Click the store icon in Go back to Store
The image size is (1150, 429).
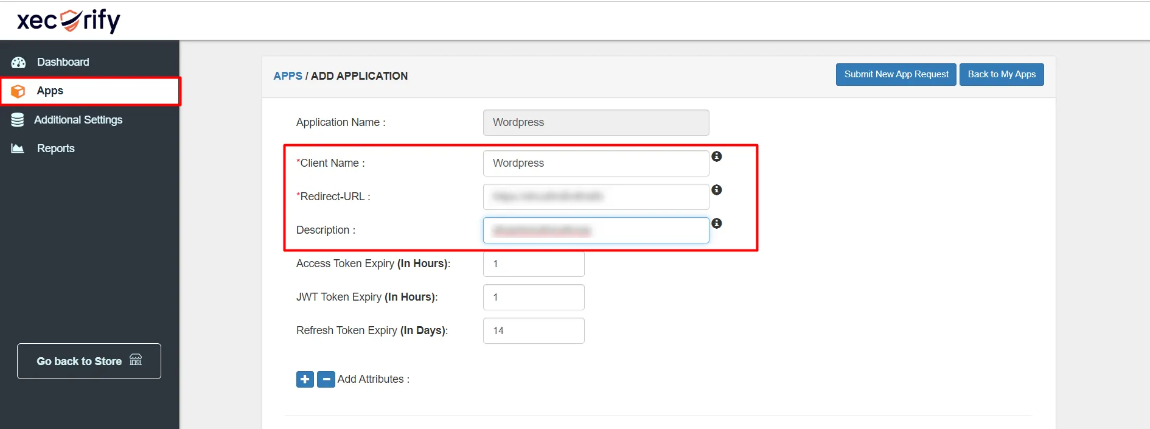click(x=136, y=360)
